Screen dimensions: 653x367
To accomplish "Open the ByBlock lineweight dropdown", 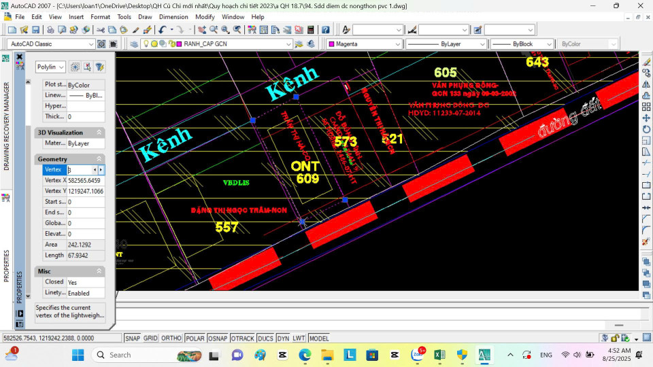I will [x=522, y=43].
